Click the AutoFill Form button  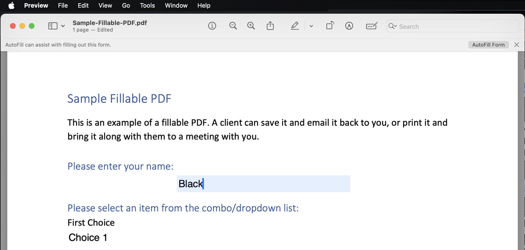tap(488, 45)
